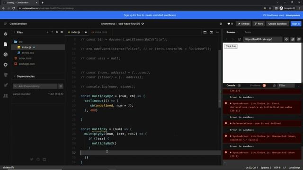
Task: Click the responsive preview icon beside URL
Action: 293,39
